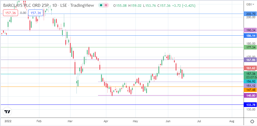Image resolution: width=257 pixels, height=126 pixels.
Task: Click the TradingView logo in chart corner
Action: [x=7, y=112]
